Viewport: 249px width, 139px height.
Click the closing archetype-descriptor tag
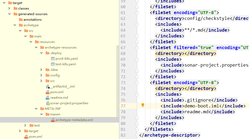(169, 135)
